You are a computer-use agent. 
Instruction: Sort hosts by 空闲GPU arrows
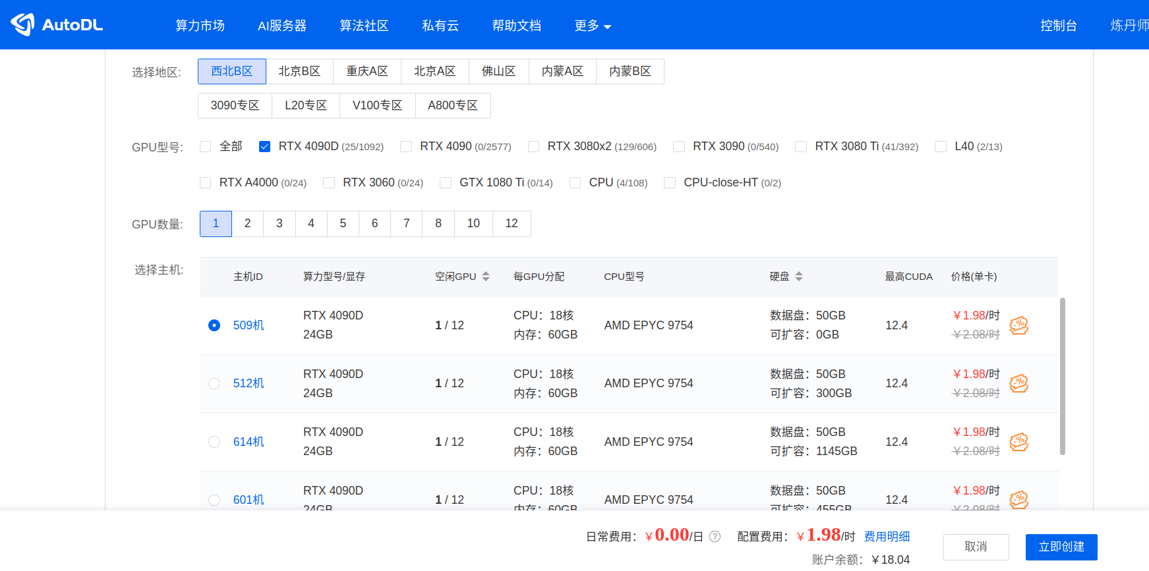click(486, 277)
